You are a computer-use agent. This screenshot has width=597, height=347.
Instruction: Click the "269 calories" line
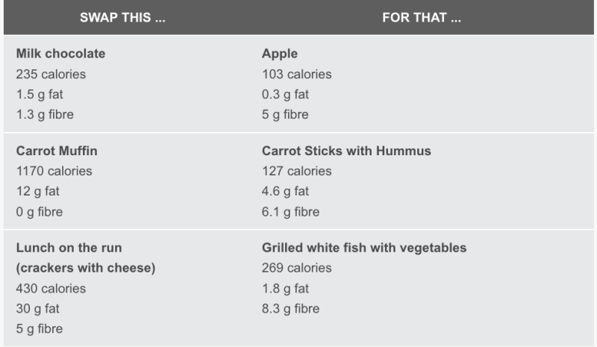coord(296,268)
